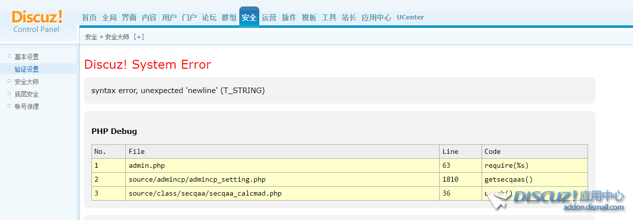Open the 用户 tab

pos(169,17)
